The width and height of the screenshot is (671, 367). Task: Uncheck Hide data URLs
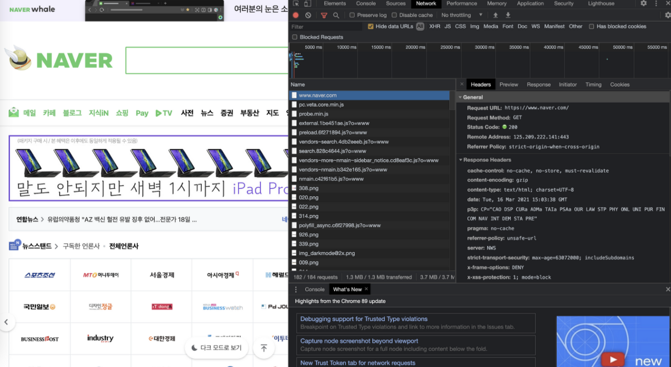[x=371, y=26]
